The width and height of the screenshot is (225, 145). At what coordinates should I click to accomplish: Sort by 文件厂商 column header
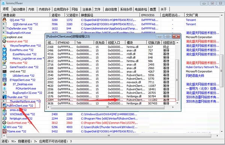(202, 15)
